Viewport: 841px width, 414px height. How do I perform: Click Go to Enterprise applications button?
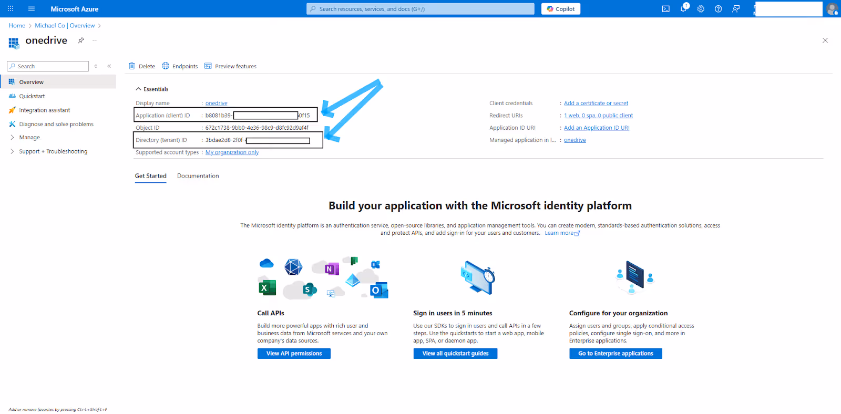point(616,354)
